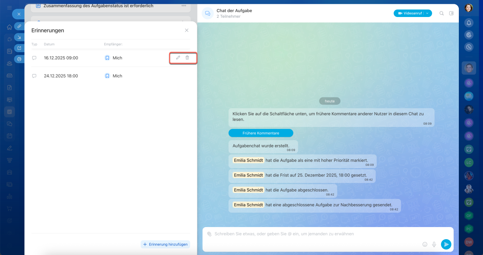This screenshot has width=483, height=255.
Task: Click the heute date badge
Action: (x=330, y=101)
